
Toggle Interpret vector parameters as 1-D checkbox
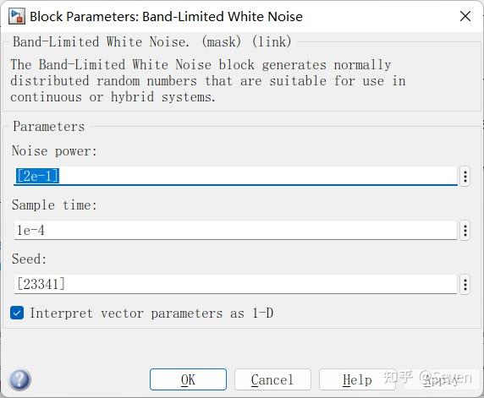(17, 313)
